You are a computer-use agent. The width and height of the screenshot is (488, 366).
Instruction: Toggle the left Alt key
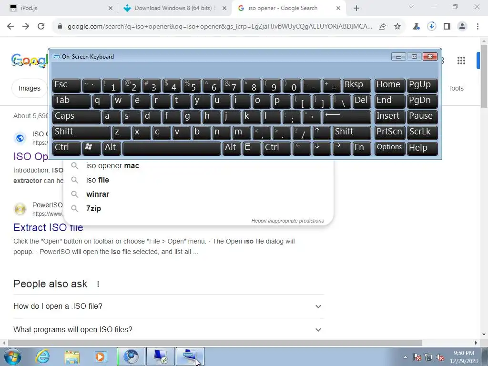pyautogui.click(x=112, y=148)
